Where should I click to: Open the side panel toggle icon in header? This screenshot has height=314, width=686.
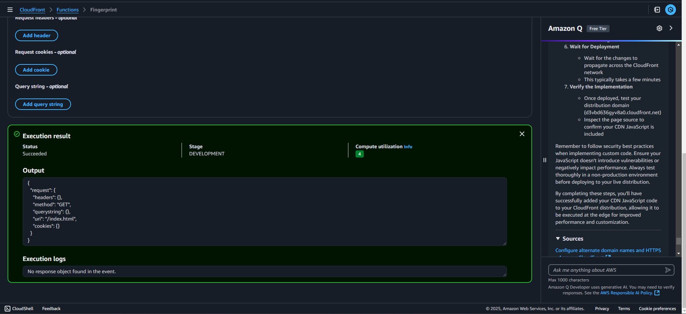pyautogui.click(x=657, y=10)
